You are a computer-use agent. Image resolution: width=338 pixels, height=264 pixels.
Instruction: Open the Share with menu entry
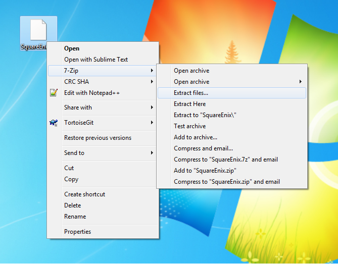(x=103, y=107)
